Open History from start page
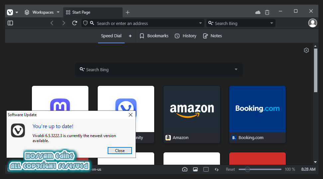Image resolution: width=323 pixels, height=179 pixels. click(186, 36)
